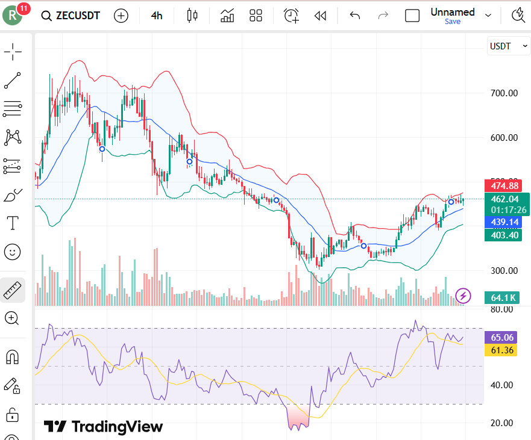Select the Measure ruler tool

pos(12,290)
